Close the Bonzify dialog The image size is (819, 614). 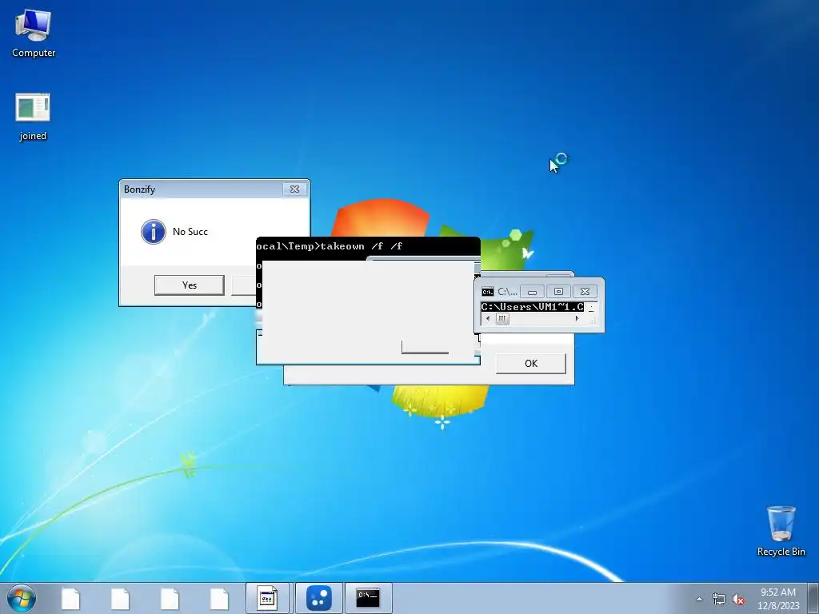pos(294,189)
